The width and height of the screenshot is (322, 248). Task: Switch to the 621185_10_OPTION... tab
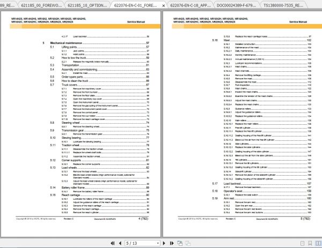[x=87, y=5]
